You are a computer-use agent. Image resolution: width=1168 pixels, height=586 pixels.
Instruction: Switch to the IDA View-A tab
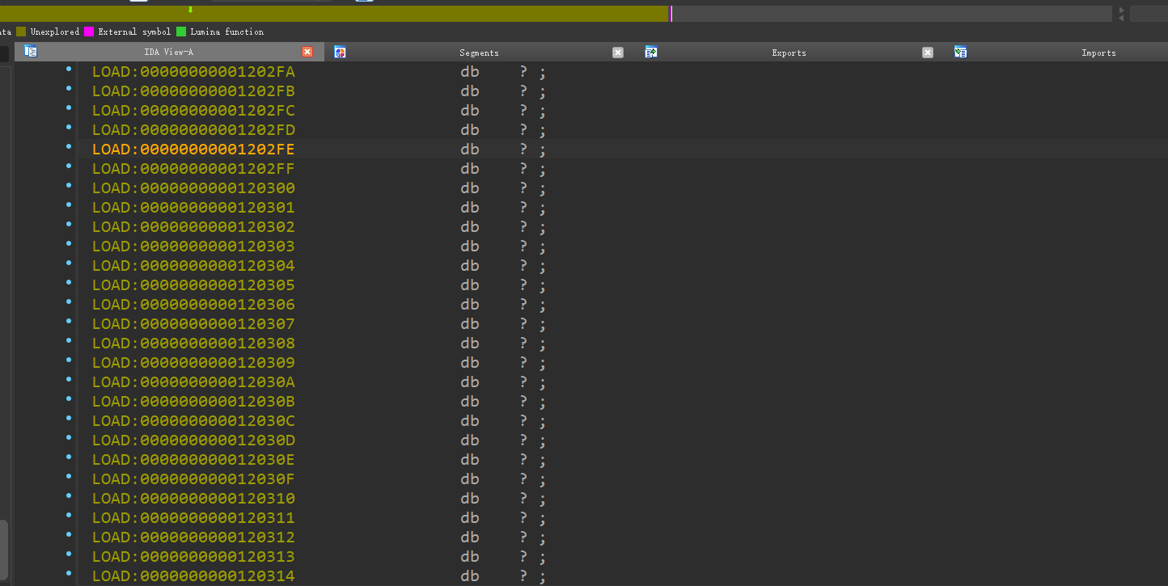[168, 53]
